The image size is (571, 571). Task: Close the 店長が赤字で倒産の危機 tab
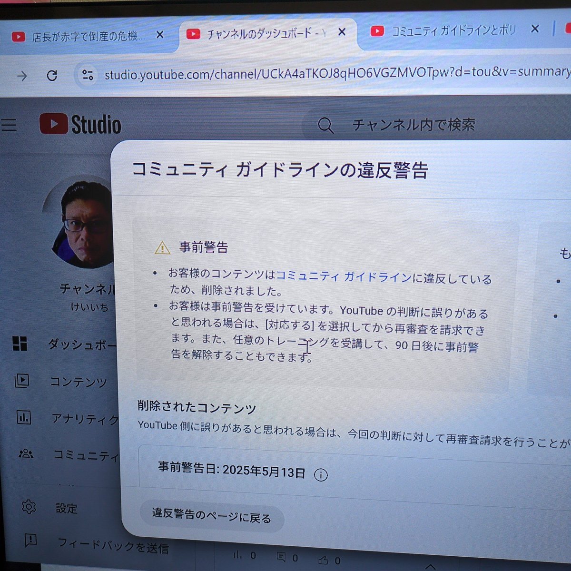(x=160, y=35)
